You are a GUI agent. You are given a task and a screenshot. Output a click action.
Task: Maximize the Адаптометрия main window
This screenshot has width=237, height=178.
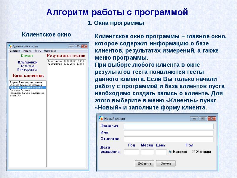[78, 46]
